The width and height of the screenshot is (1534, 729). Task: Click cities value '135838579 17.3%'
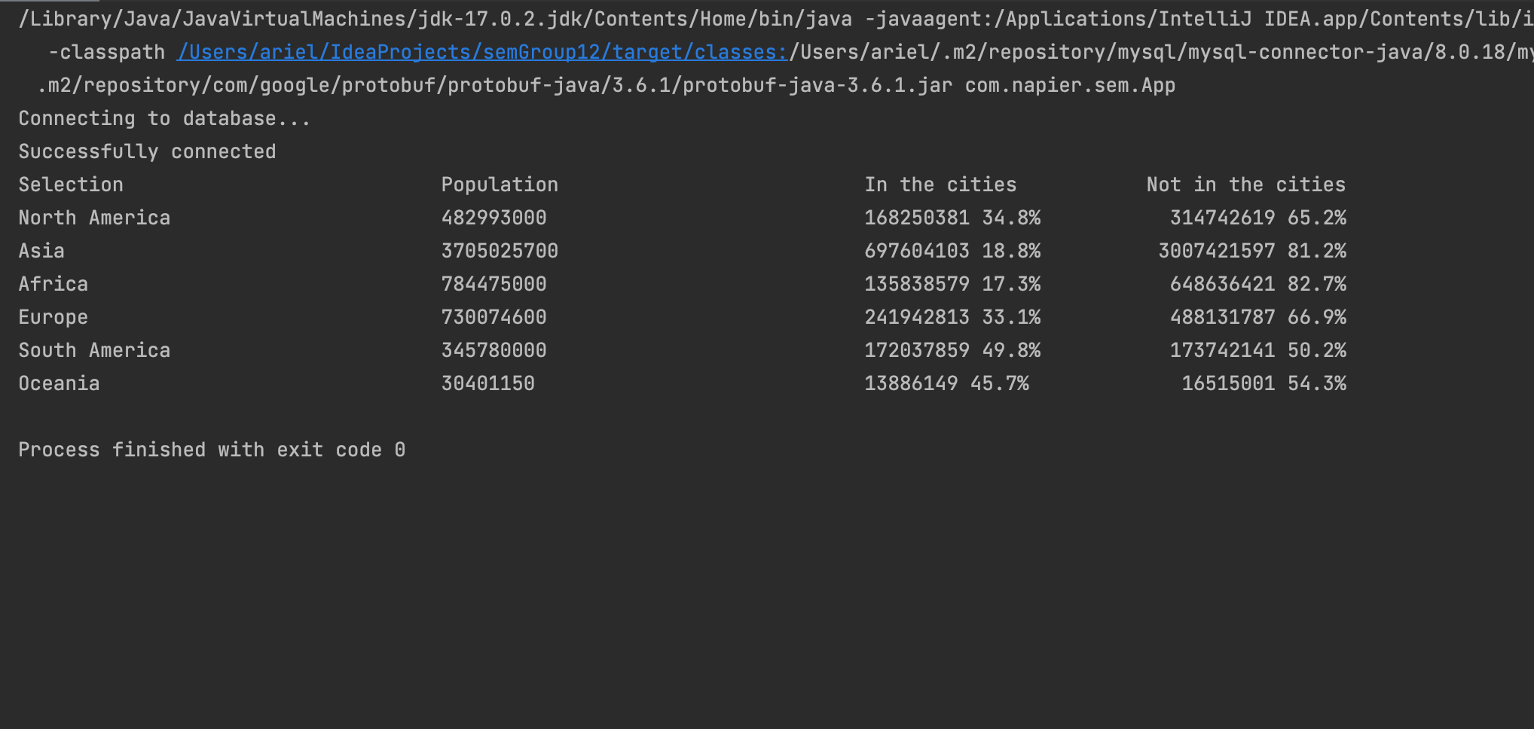pos(952,284)
